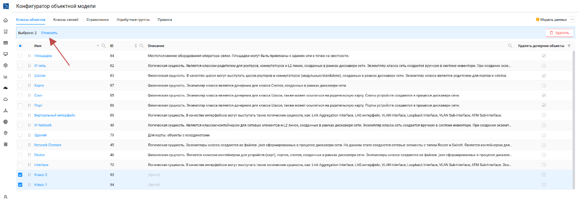
Task: Click search icon in Имя column
Action: [104, 46]
